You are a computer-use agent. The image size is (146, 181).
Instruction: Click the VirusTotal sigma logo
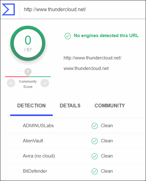coord(8,9)
